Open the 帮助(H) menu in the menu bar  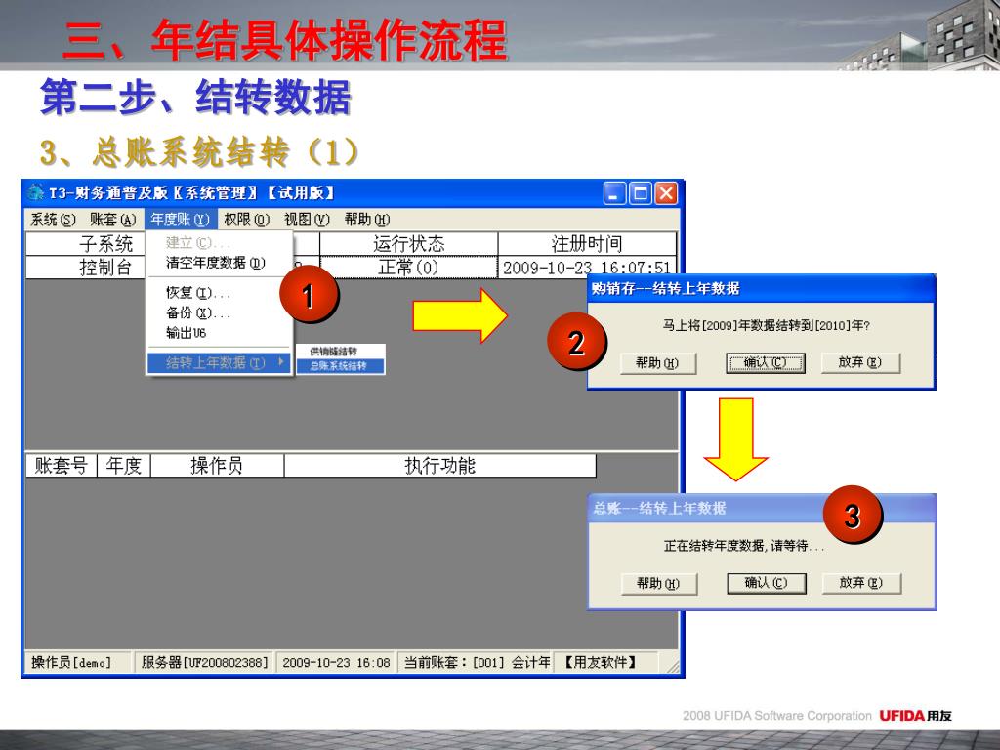coord(367,220)
